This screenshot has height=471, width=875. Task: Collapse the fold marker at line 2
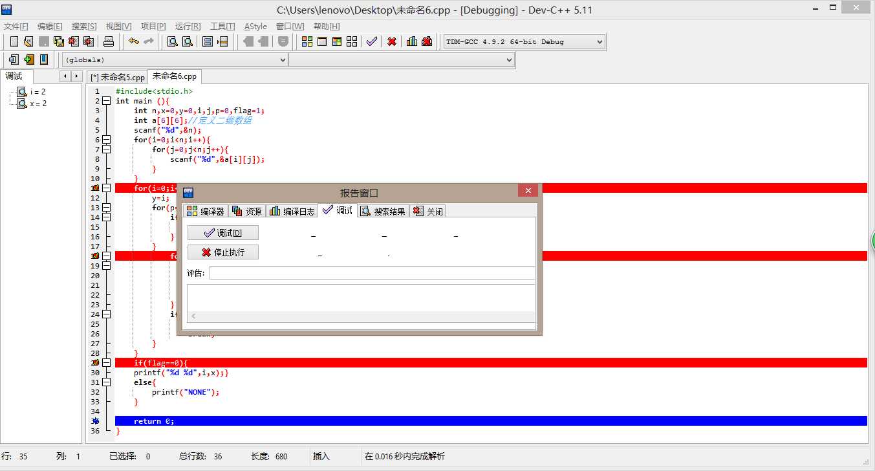point(107,101)
